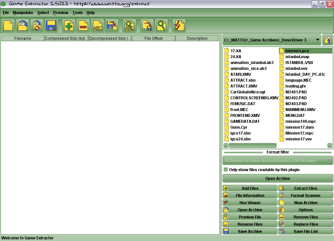Sort by the File Offset column header
Viewport: 334px width, 241px height.
[153, 39]
